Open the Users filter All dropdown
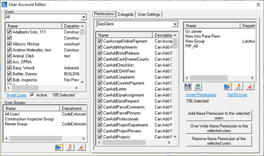This screenshot has width=264, height=156. coord(83,17)
